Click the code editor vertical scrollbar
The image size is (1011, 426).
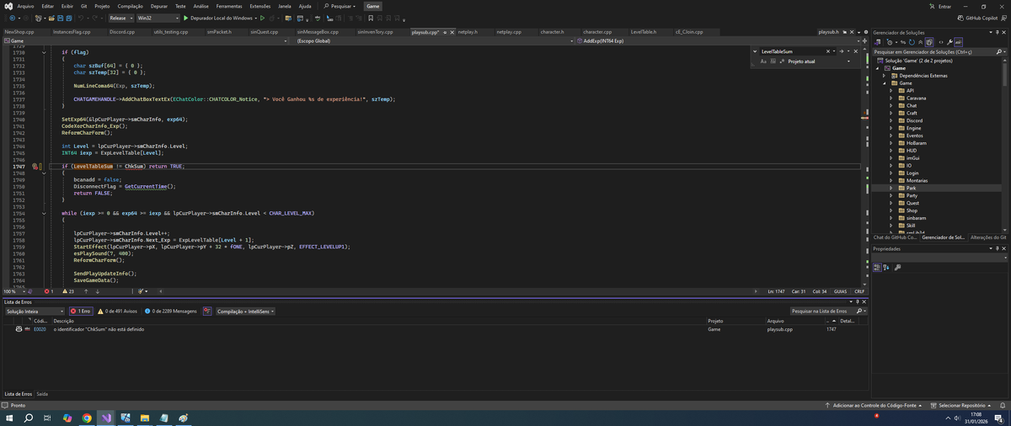[x=864, y=168]
